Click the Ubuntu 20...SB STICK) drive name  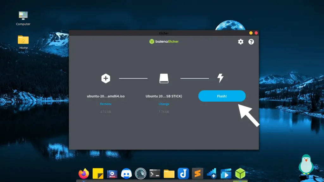tap(164, 96)
